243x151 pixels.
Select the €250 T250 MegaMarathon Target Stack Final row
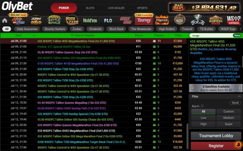tap(94, 142)
